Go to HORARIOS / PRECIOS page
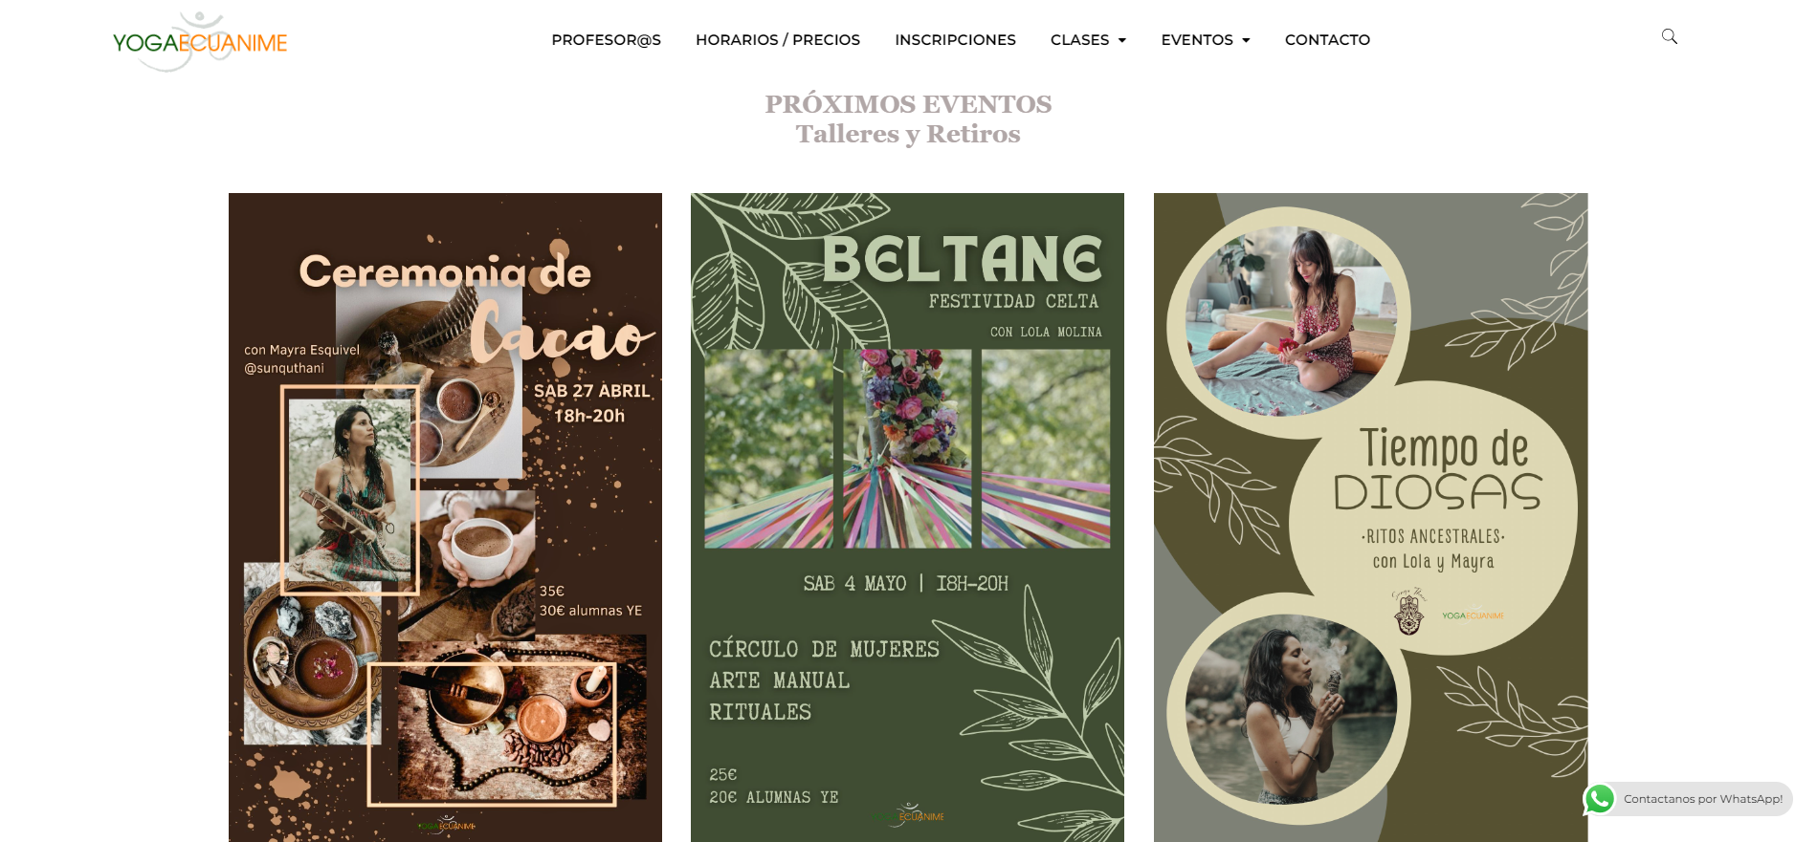 coord(778,39)
